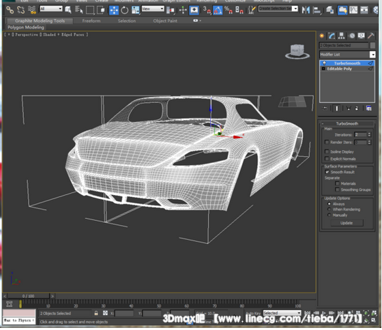This screenshot has height=330, width=382.
Task: Click the Pin Stack icon
Action: pyautogui.click(x=325, y=108)
